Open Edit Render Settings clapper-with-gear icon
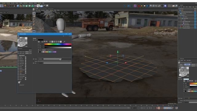 (14, 6)
